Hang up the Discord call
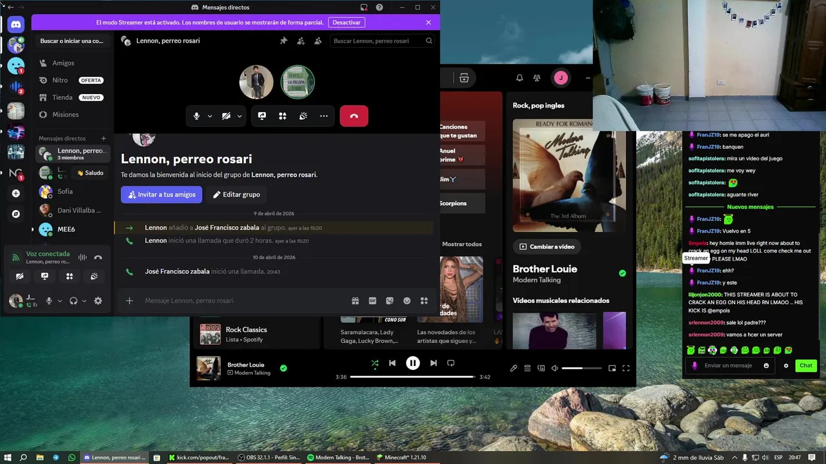The width and height of the screenshot is (826, 464). tap(354, 116)
